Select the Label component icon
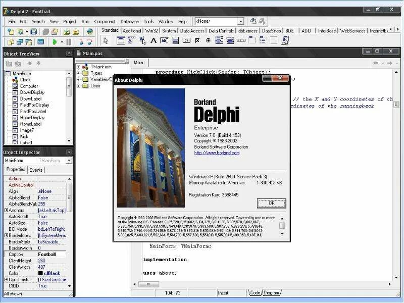Screen dimensions: 404x303 (x=154, y=40)
